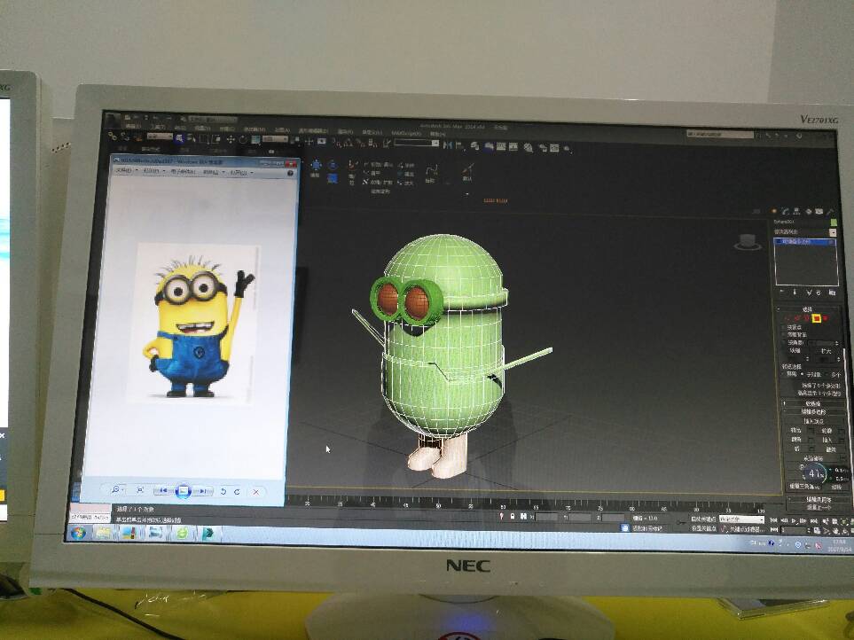Open the 渲染 menu

pos(345,131)
